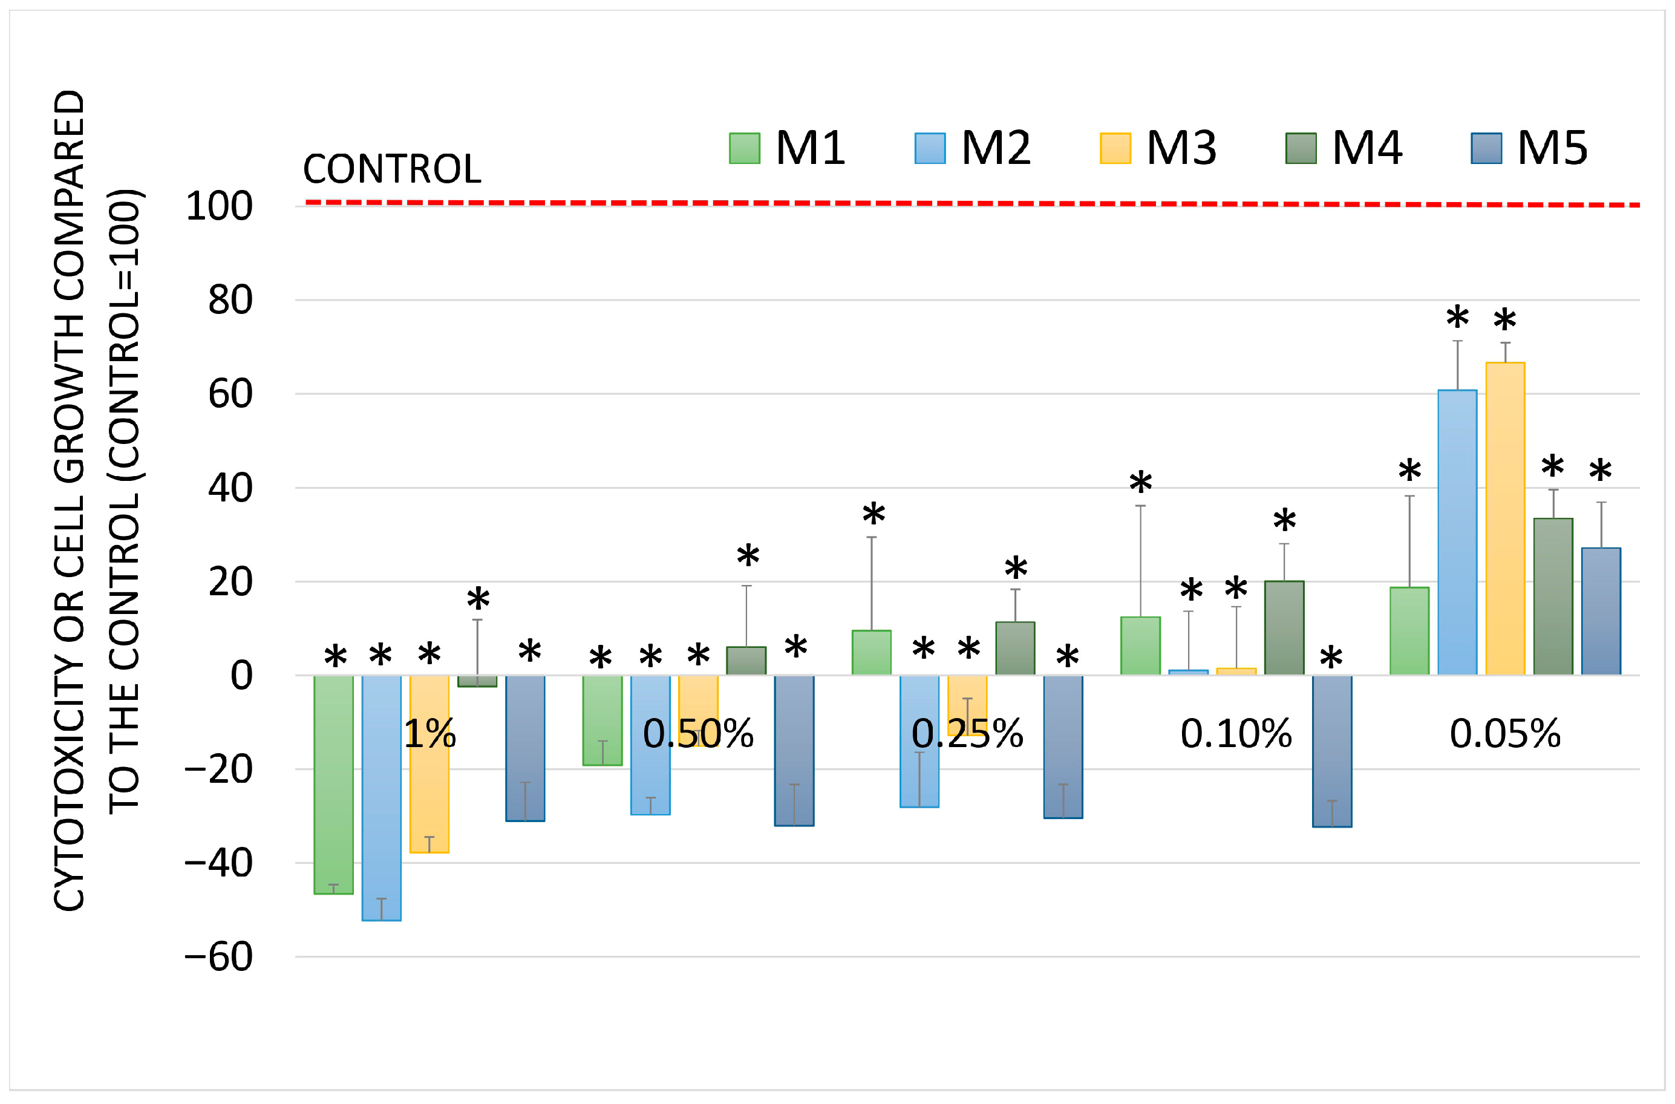Select the 1% concentration group label

pos(429,734)
